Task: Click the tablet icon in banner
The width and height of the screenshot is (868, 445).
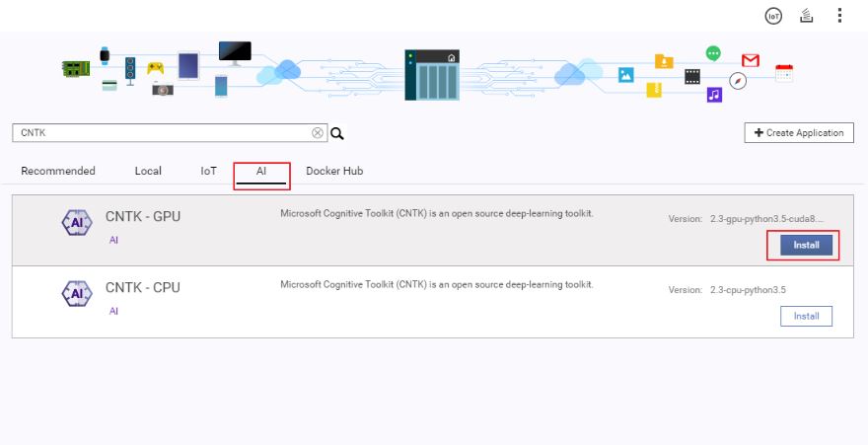Action: 188,66
